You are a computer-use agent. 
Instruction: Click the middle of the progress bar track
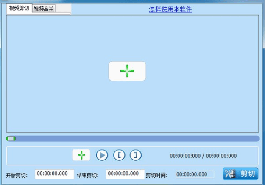pos(133,138)
